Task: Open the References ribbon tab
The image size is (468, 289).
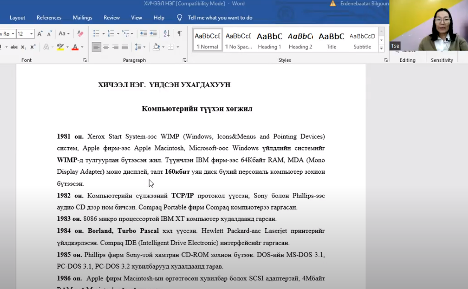Action: 49,18
